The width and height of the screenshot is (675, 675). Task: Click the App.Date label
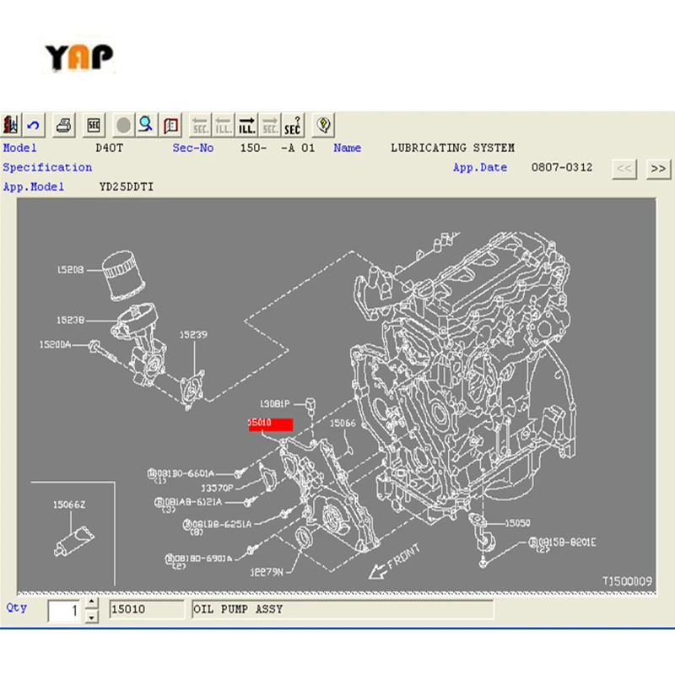(480, 167)
